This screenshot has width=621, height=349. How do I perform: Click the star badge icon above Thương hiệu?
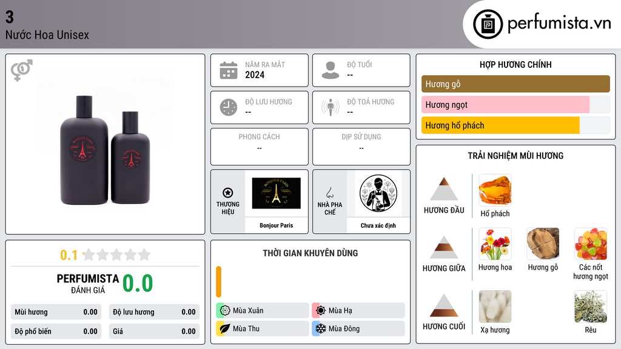pyautogui.click(x=228, y=193)
